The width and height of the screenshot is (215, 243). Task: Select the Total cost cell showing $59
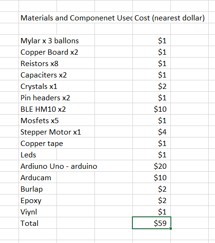click(x=151, y=223)
